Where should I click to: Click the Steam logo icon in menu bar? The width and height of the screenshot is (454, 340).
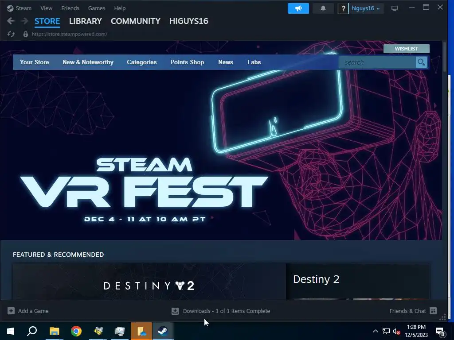10,8
